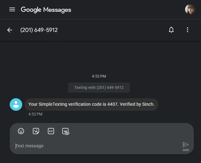The height and width of the screenshot is (163, 201).
Task: Click the 'Texting with (201) 649-5912' label
Action: tap(99, 88)
